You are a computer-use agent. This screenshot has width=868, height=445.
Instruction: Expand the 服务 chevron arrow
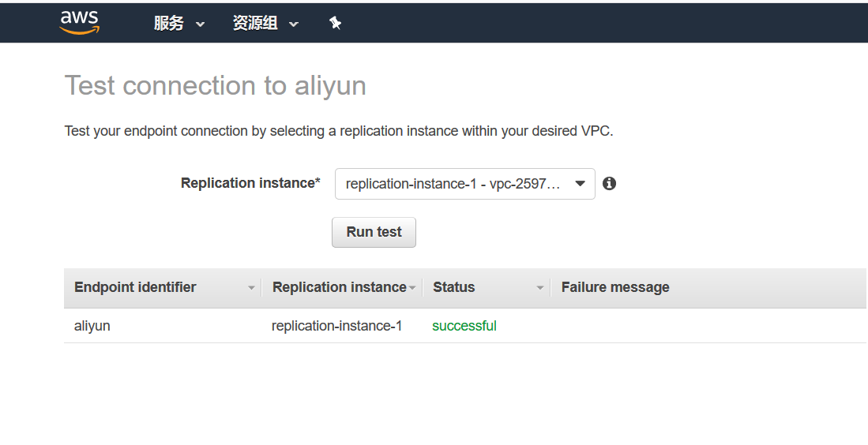click(x=201, y=24)
